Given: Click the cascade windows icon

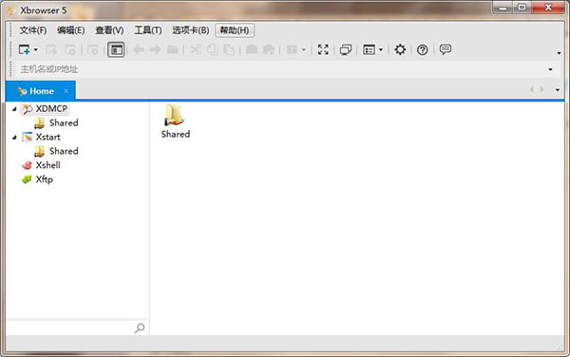Looking at the screenshot, I should [346, 49].
